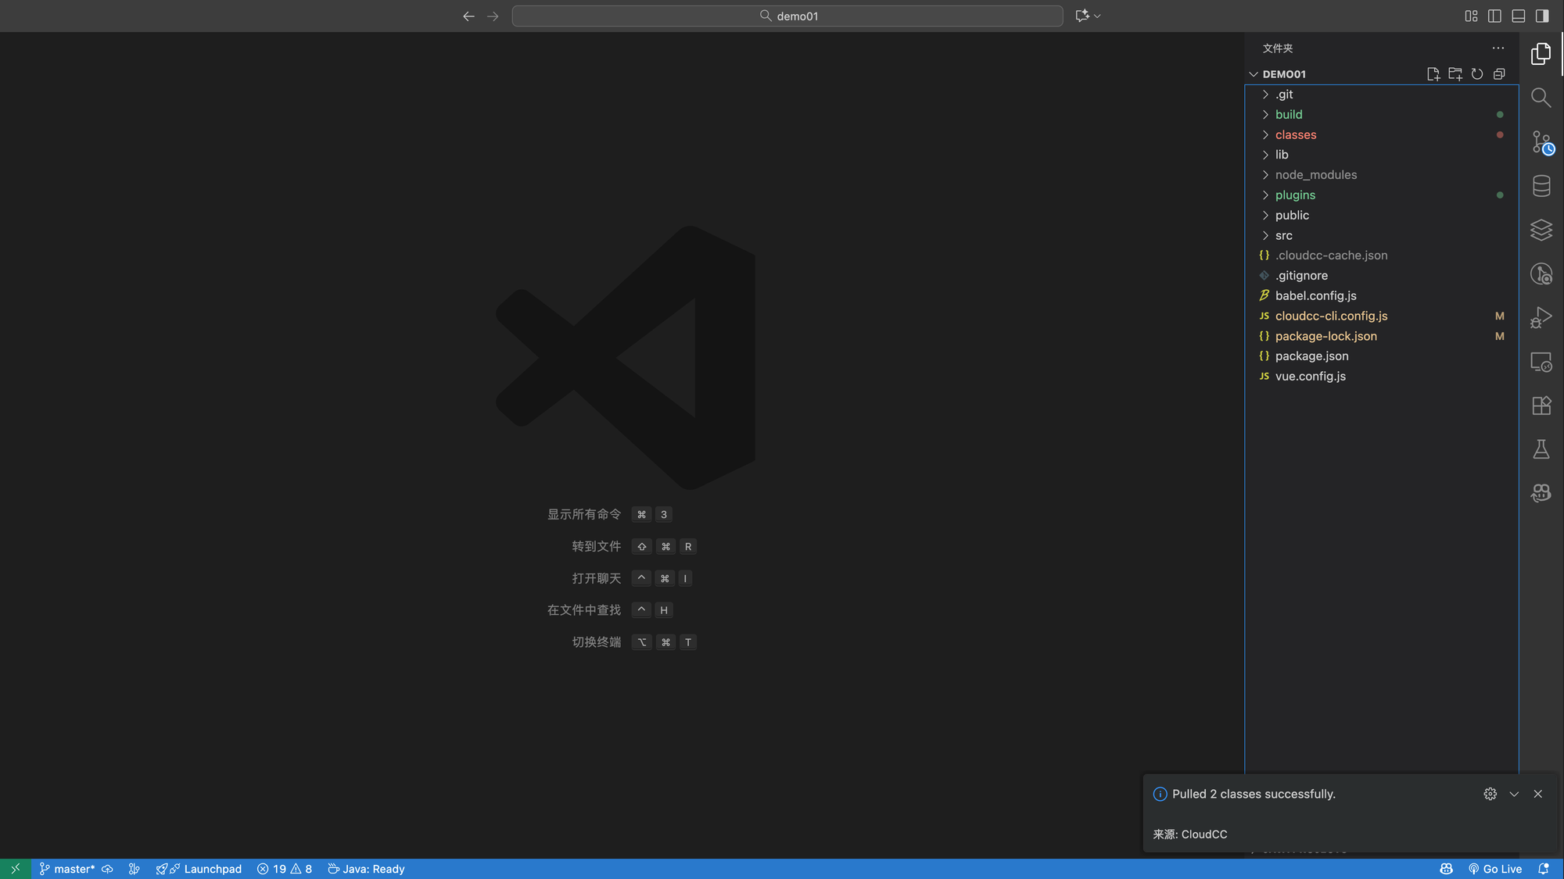Open the Testing flask icon view
This screenshot has width=1564, height=879.
point(1541,449)
